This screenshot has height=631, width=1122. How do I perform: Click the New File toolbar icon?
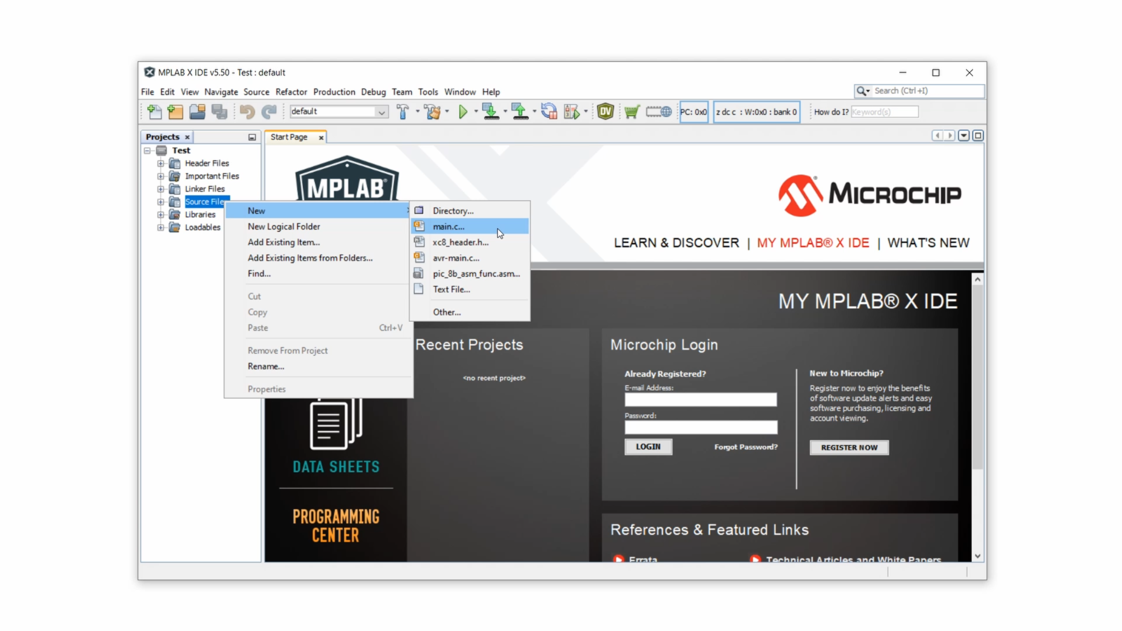click(x=154, y=112)
